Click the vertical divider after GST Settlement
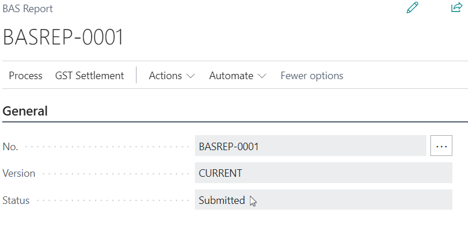 (x=137, y=75)
